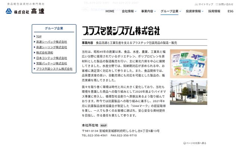239x149 pixels.
Task: Open 株式会社清和 sidebar link
Action: click(44, 53)
